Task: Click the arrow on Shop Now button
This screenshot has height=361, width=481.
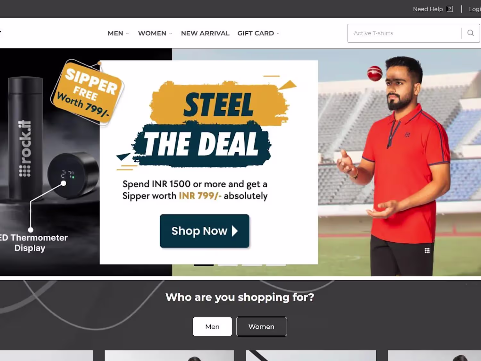Action: coord(235,231)
